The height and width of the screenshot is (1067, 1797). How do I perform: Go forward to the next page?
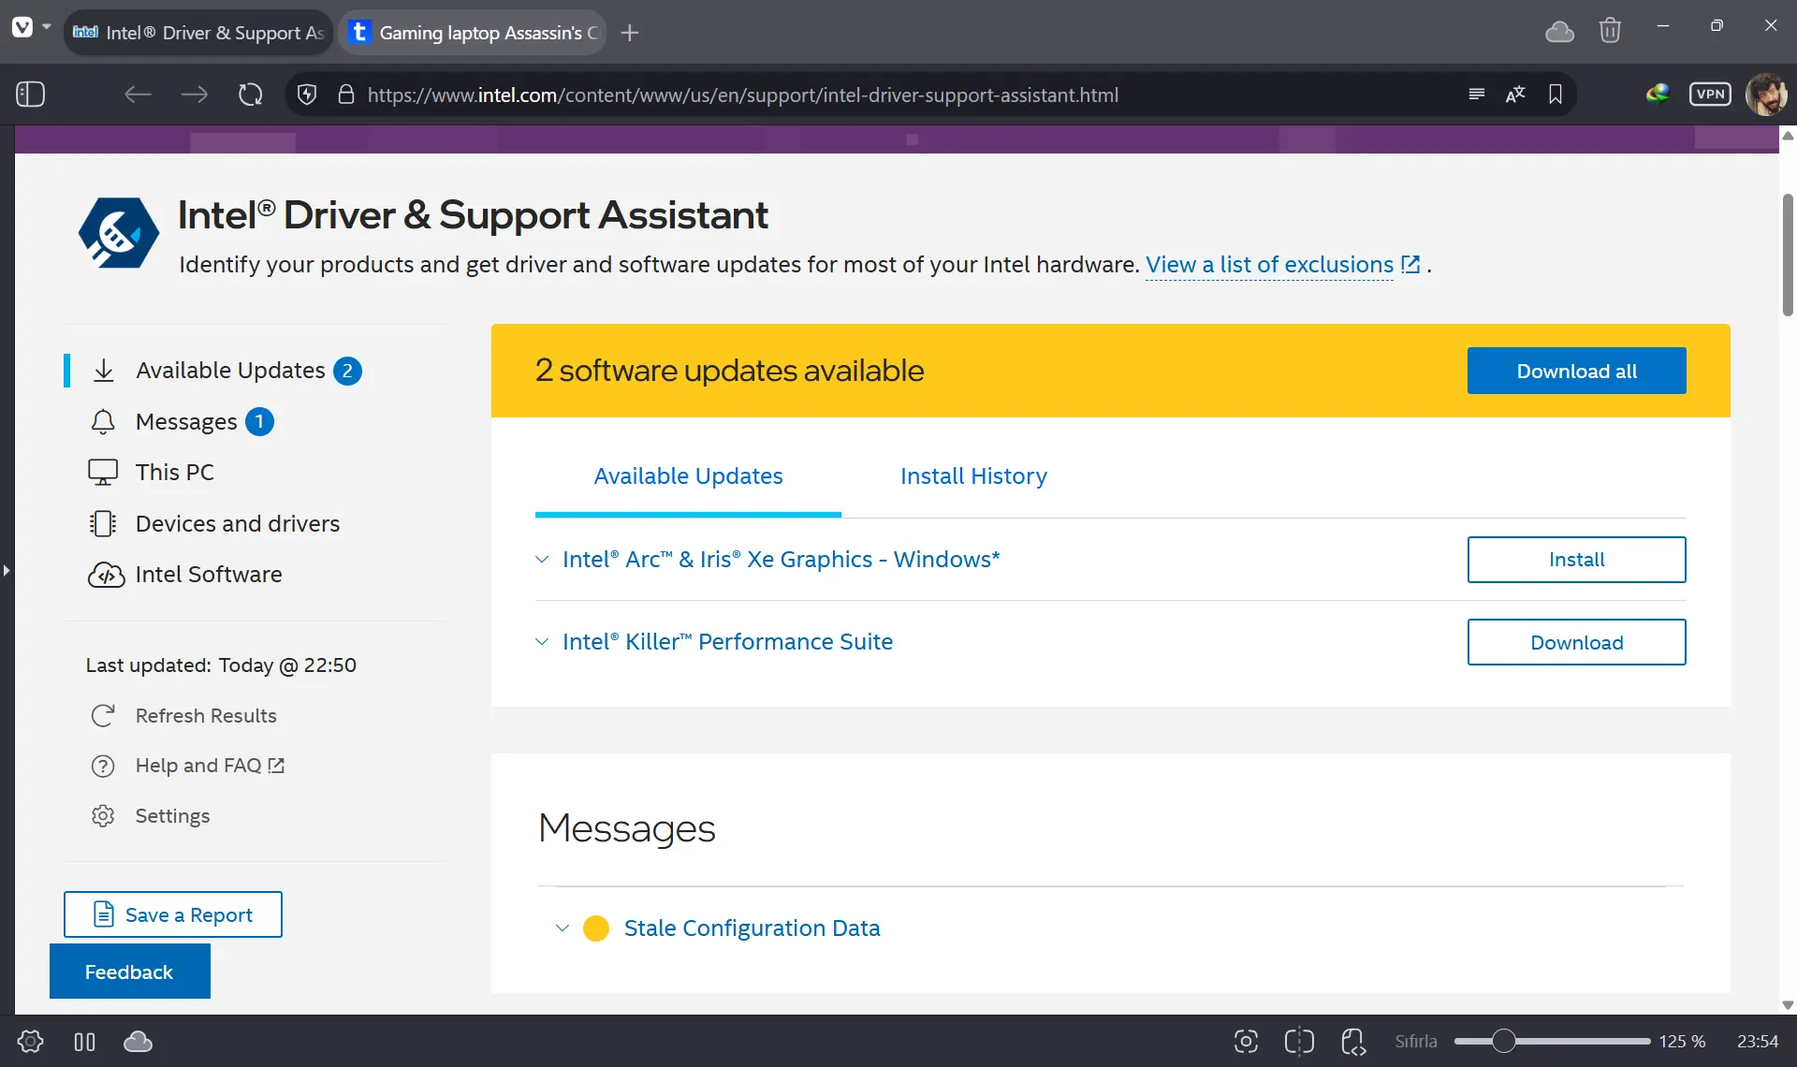pyautogui.click(x=195, y=95)
